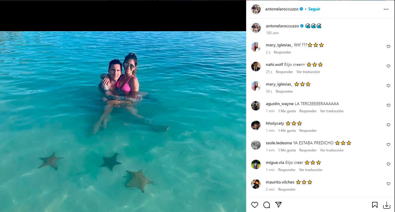Open the three-dot more options menu
Screen dimensions: 395x212
pos(386,9)
